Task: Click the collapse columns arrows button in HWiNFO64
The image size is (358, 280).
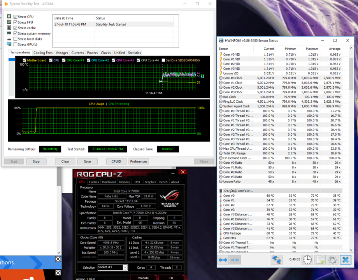Action: point(235,260)
